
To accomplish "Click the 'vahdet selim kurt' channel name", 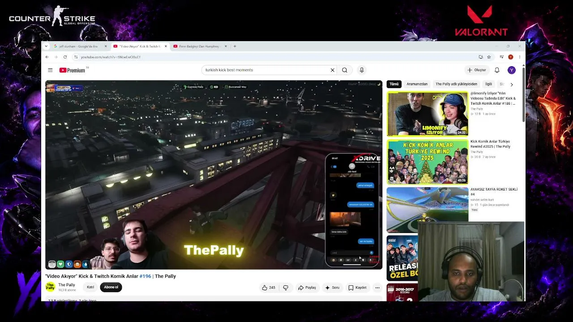I will tap(482, 200).
